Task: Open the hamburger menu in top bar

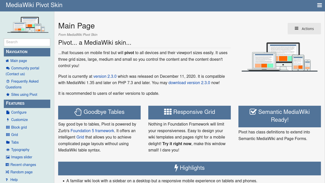Action: tap(319, 5)
